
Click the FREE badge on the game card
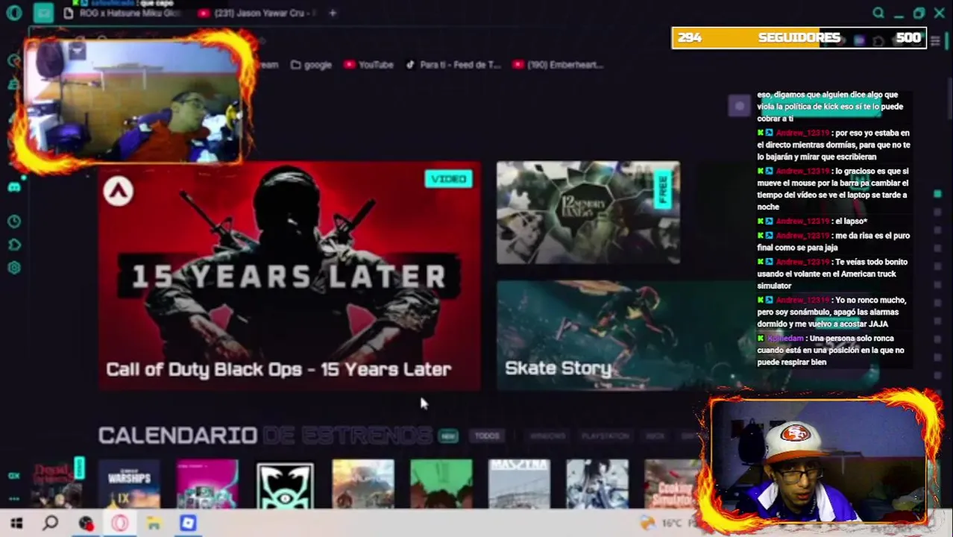(x=663, y=189)
